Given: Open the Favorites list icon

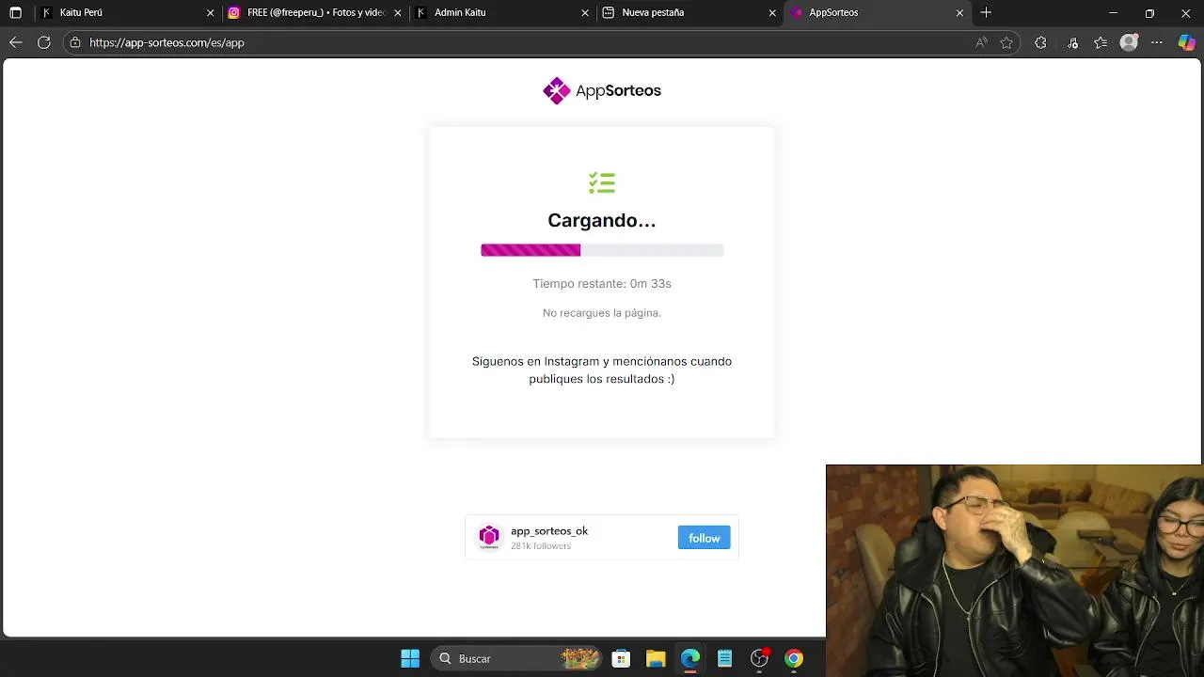Looking at the screenshot, I should [1101, 42].
